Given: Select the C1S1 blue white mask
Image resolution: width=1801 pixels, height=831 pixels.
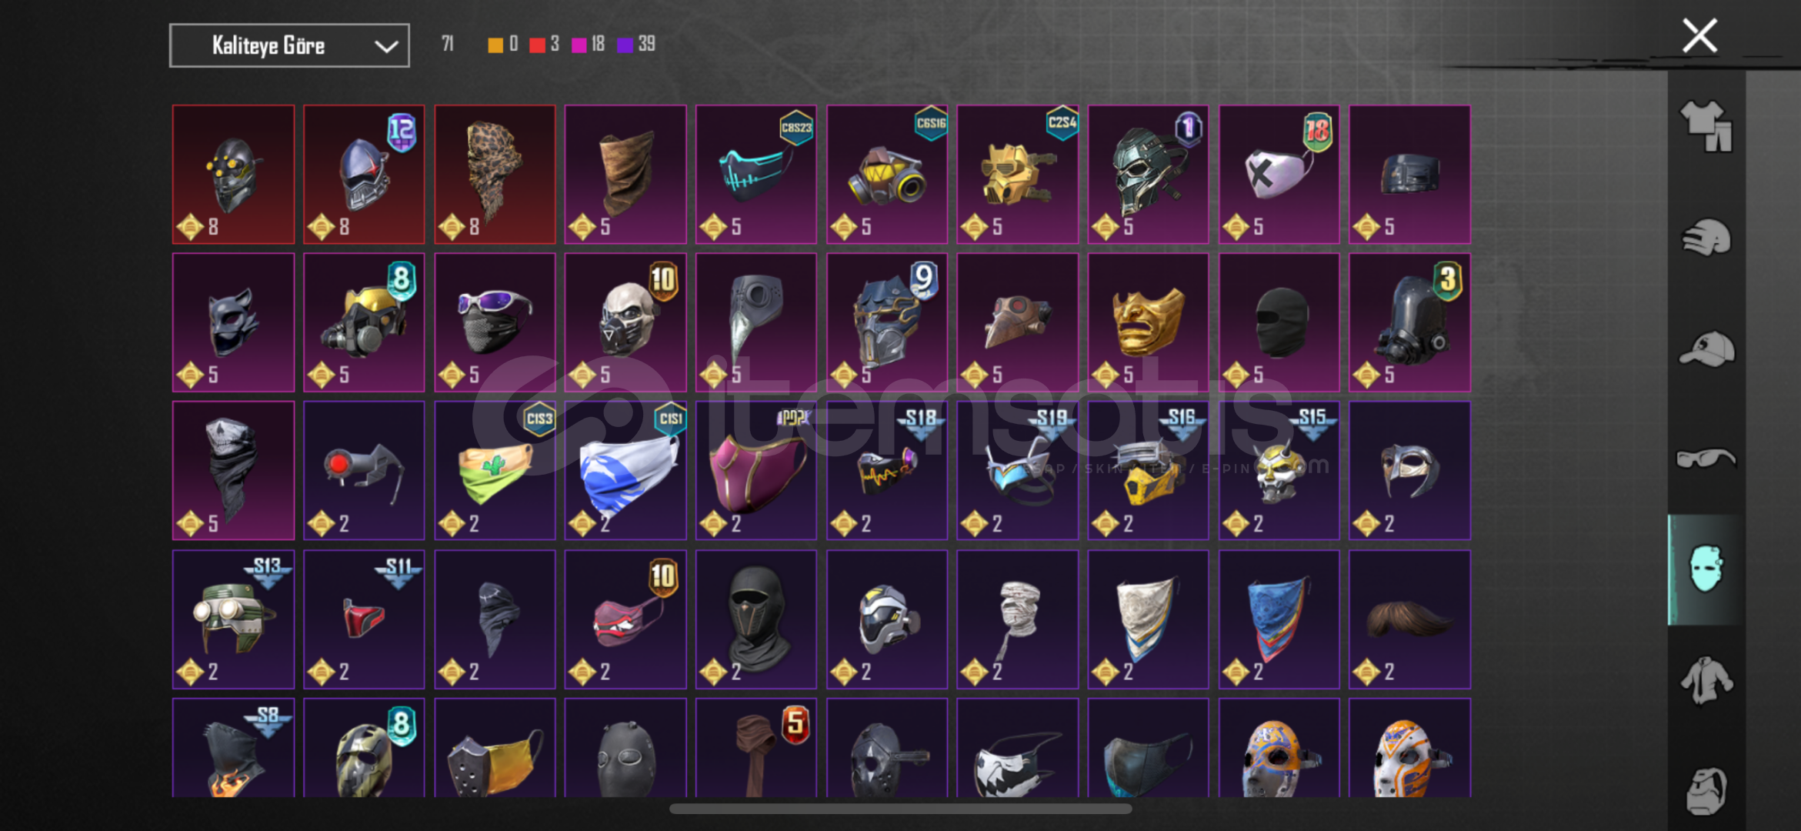Looking at the screenshot, I should point(625,470).
